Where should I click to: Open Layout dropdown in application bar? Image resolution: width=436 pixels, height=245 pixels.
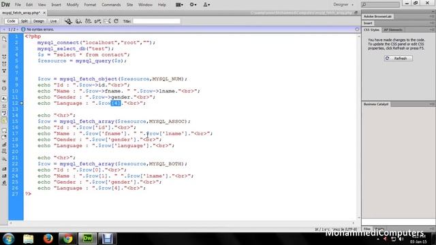click(179, 5)
